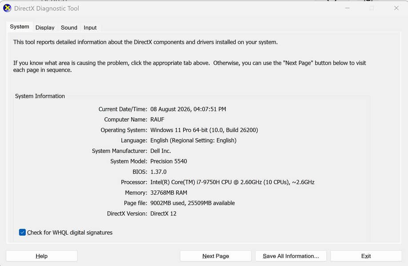
Task: Click the DirectX logo icon in title bar
Action: pyautogui.click(x=7, y=8)
